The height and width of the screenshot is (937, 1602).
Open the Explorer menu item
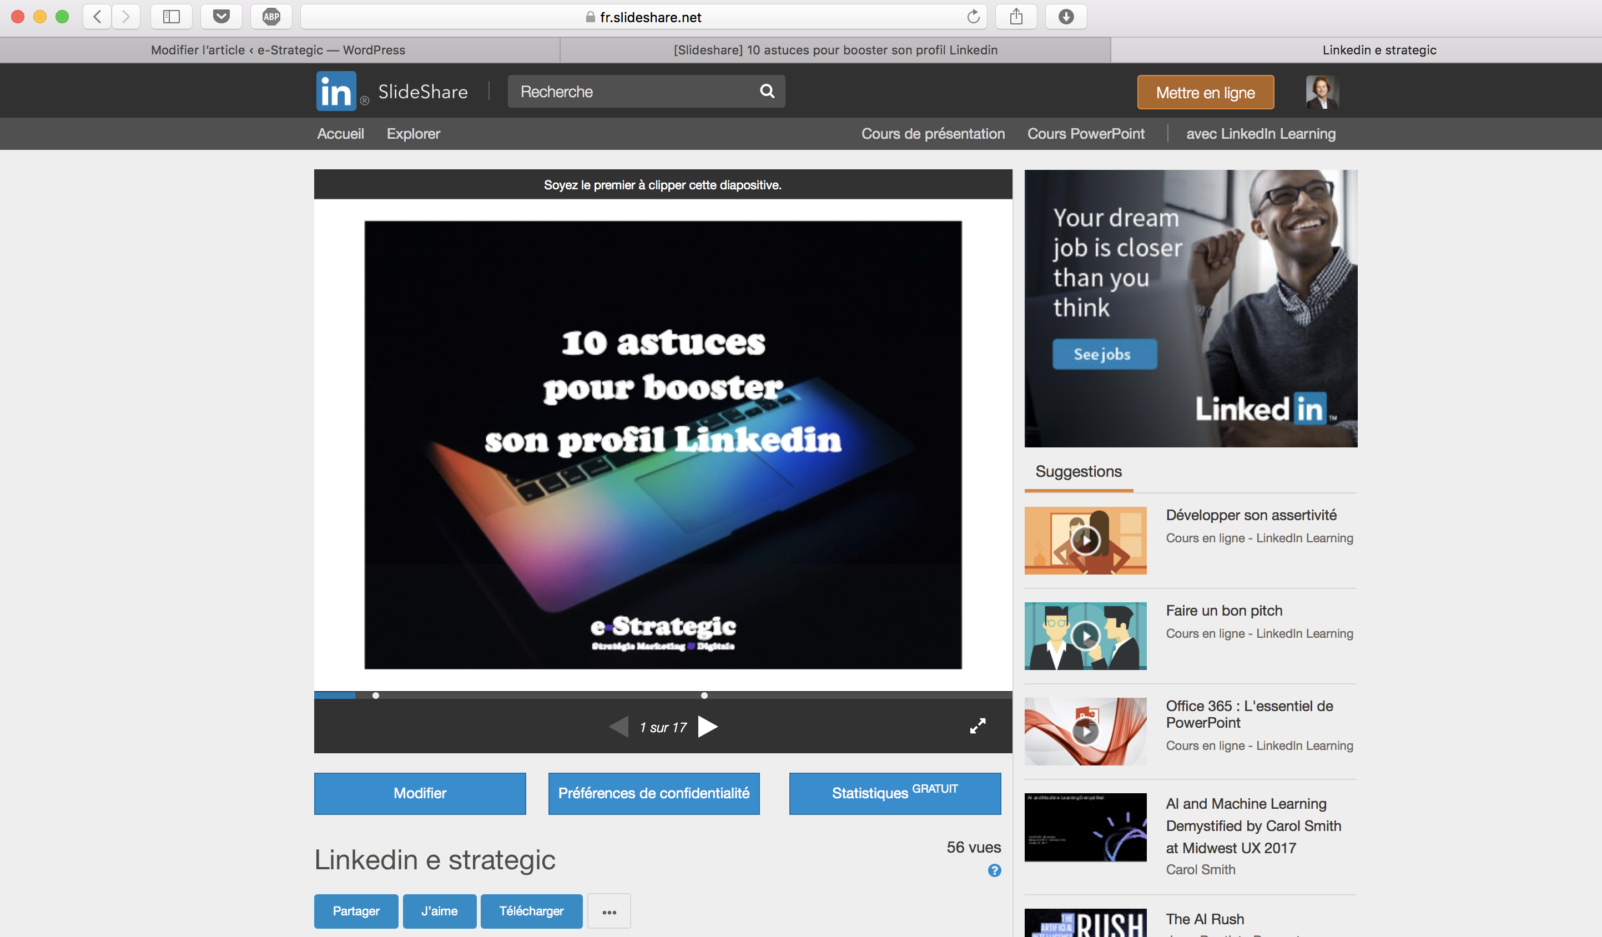coord(413,133)
